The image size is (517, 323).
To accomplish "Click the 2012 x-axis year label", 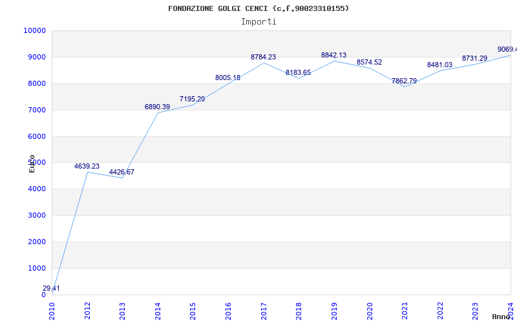I will pos(87,311).
